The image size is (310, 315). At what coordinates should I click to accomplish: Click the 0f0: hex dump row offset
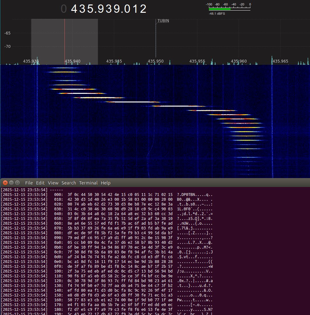tap(58, 266)
